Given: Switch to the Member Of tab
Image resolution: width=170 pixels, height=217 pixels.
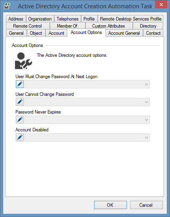Looking at the screenshot, I should tap(67, 26).
